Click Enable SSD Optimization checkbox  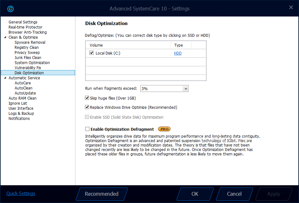click(x=87, y=117)
